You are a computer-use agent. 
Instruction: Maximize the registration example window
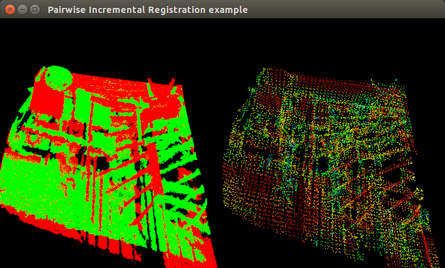(x=35, y=10)
